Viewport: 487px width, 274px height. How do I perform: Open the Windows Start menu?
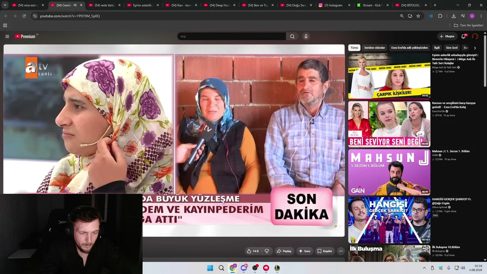click(x=210, y=268)
